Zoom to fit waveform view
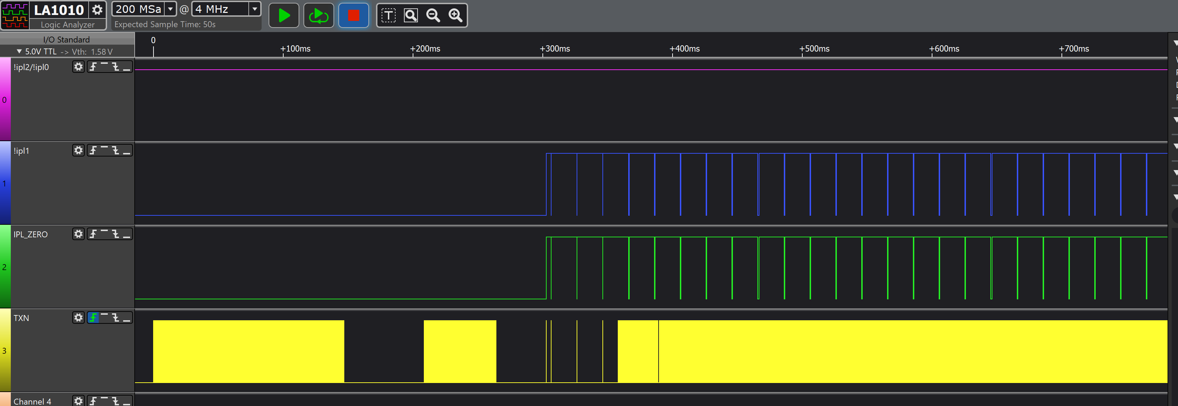The width and height of the screenshot is (1178, 406). [x=411, y=16]
